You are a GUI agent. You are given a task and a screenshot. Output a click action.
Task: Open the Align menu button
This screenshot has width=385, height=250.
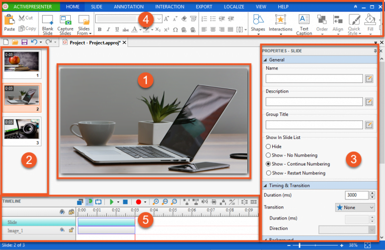click(x=338, y=24)
